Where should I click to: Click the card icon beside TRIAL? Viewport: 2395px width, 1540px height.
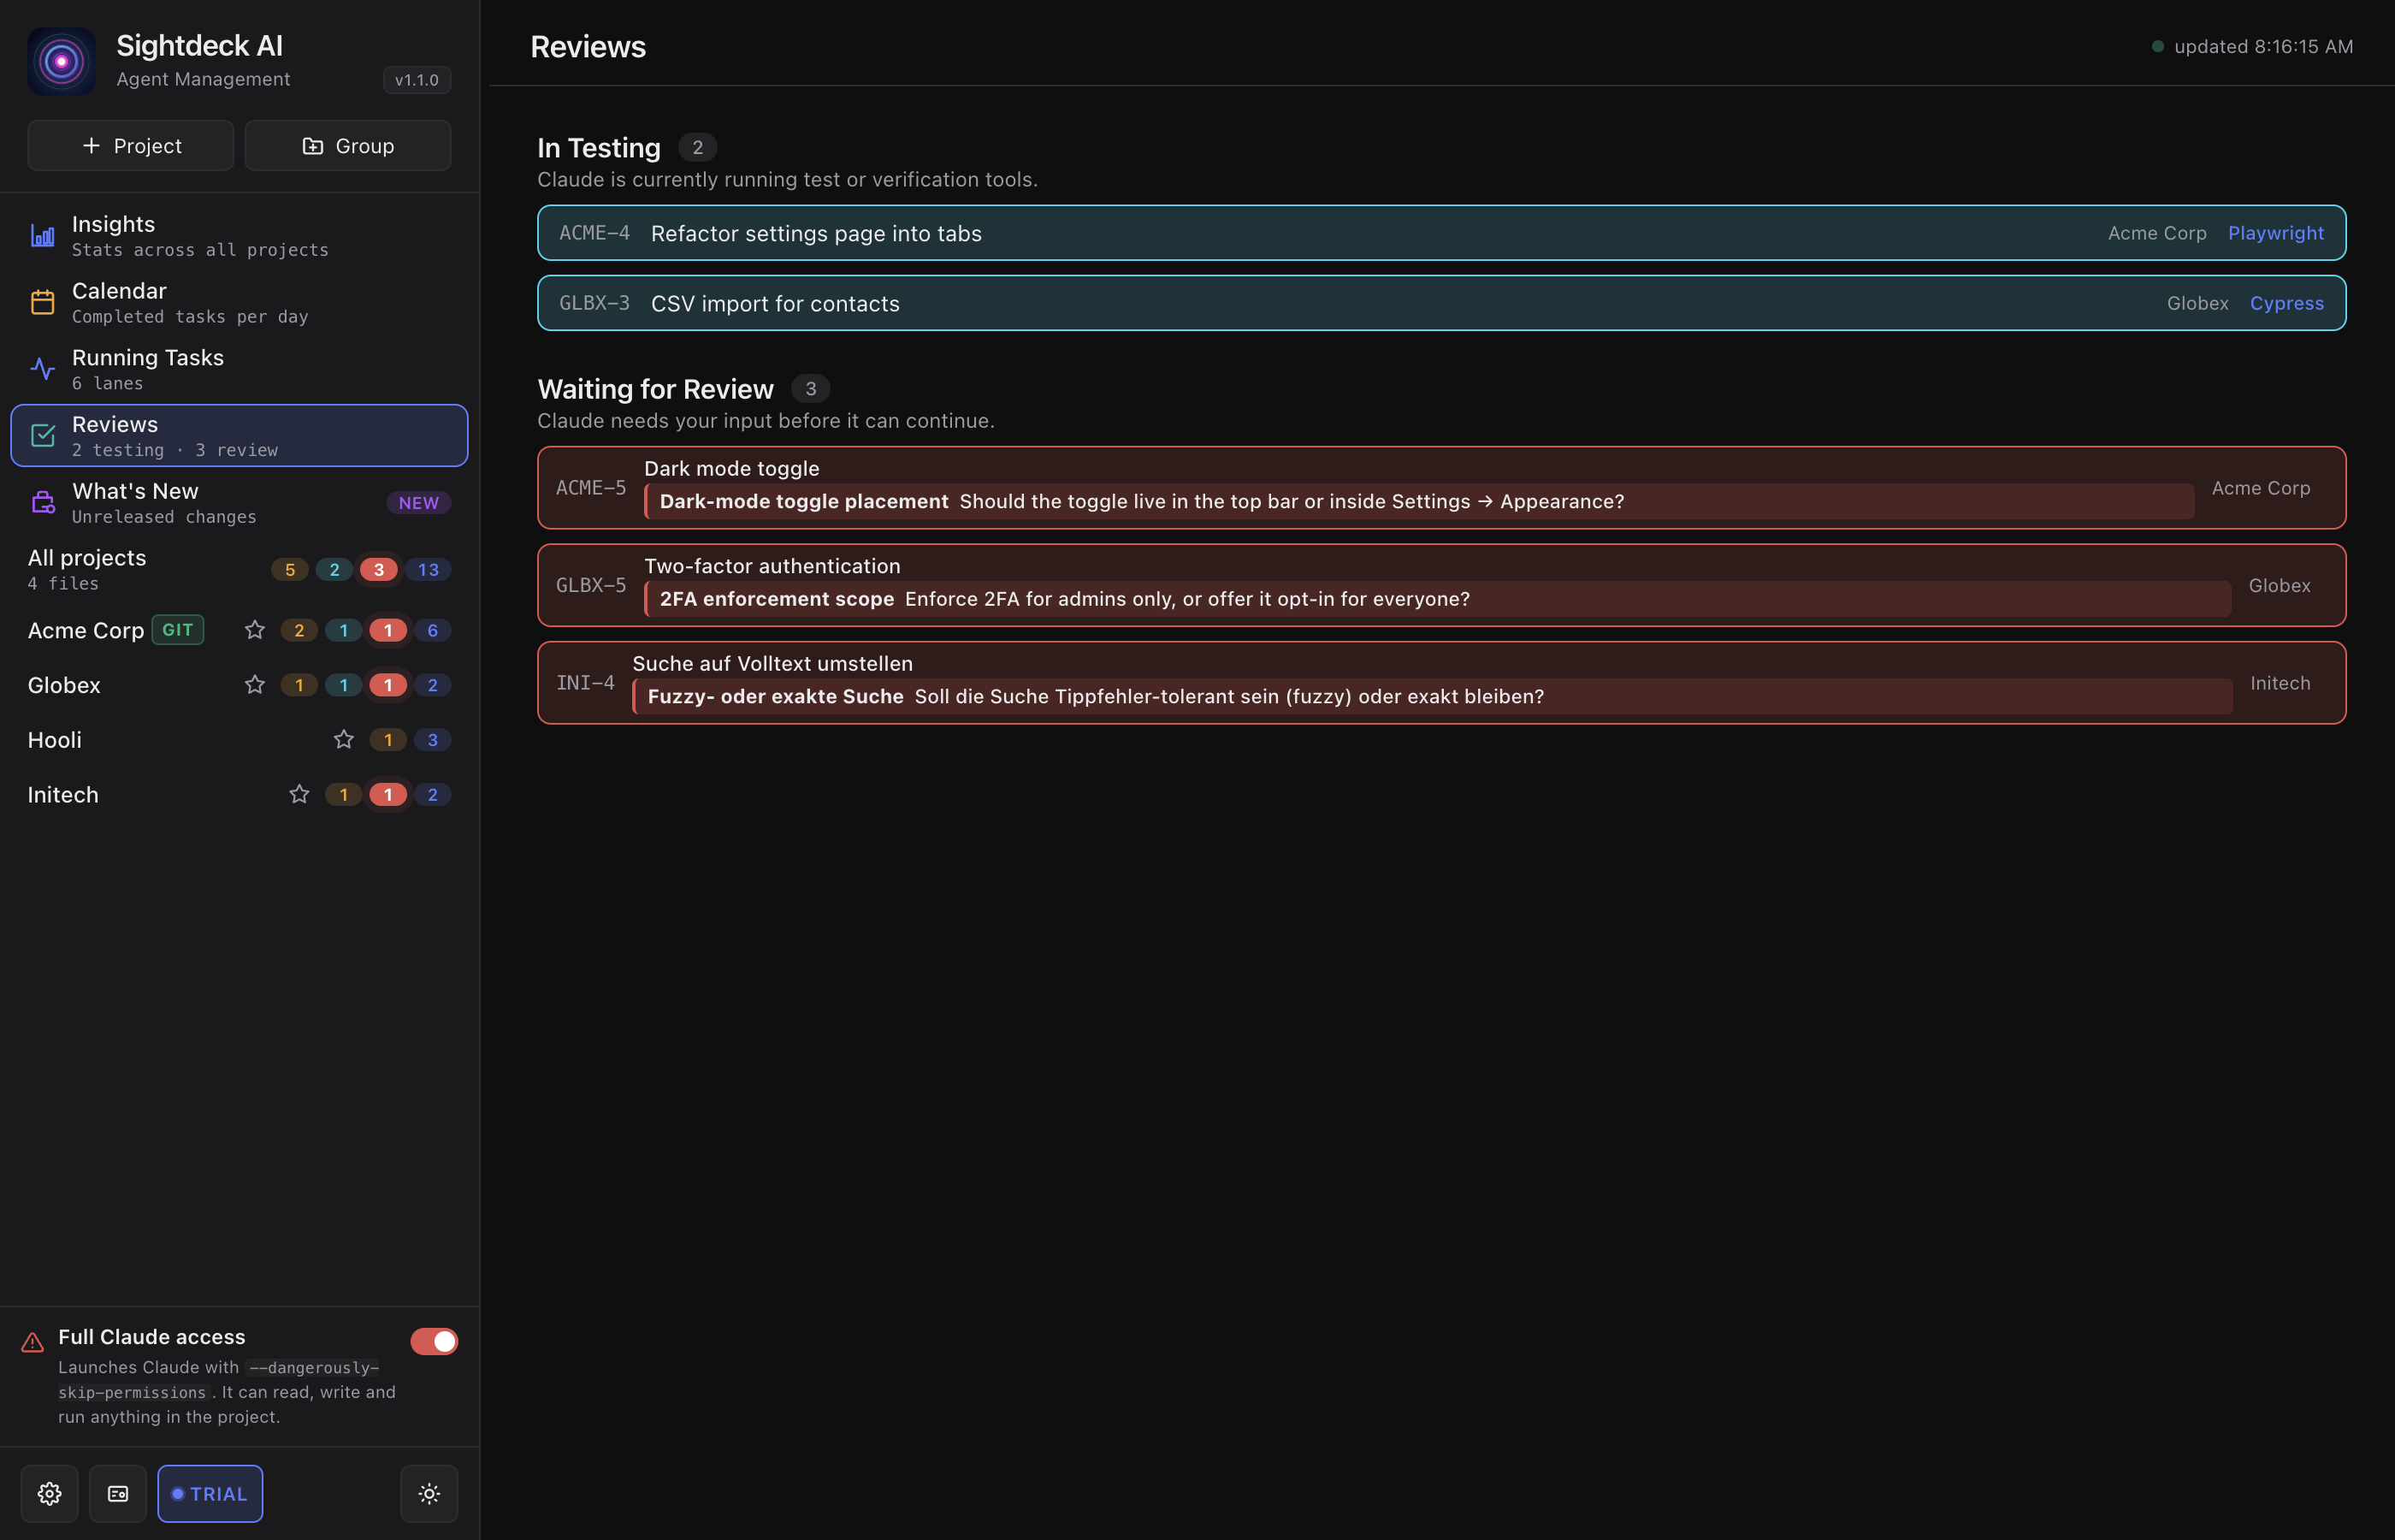pos(117,1494)
